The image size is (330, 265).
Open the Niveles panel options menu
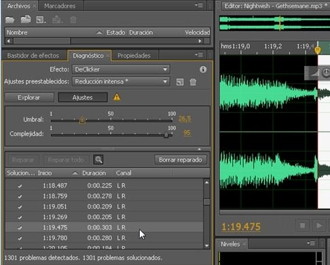click(311, 243)
